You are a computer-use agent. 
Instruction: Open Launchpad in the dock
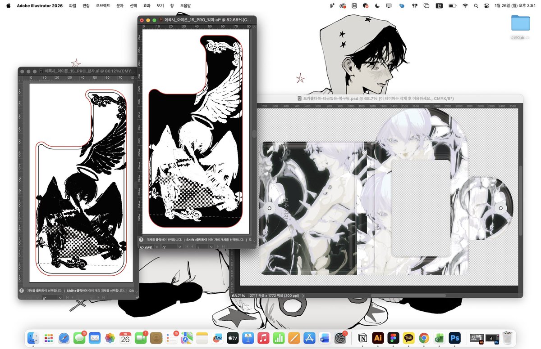click(48, 338)
